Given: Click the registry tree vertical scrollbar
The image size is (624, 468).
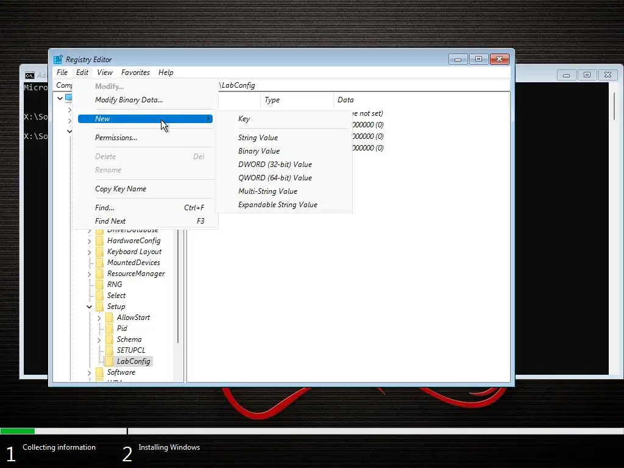Looking at the screenshot, I should [x=178, y=286].
